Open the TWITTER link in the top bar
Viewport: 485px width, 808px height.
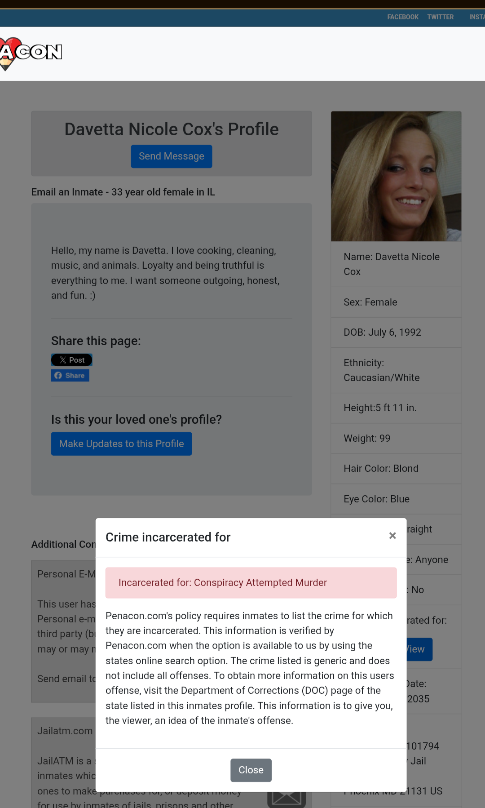(440, 17)
